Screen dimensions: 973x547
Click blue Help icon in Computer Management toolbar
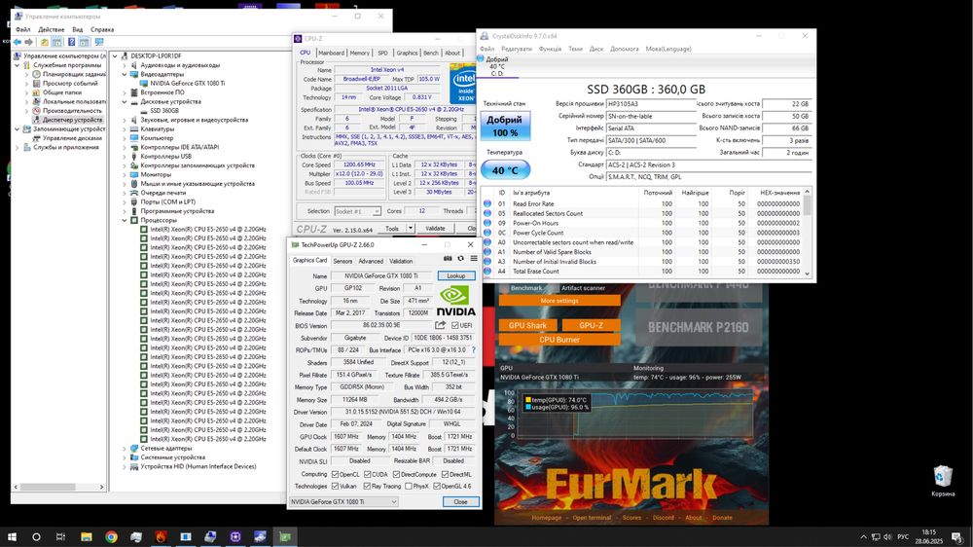point(71,42)
